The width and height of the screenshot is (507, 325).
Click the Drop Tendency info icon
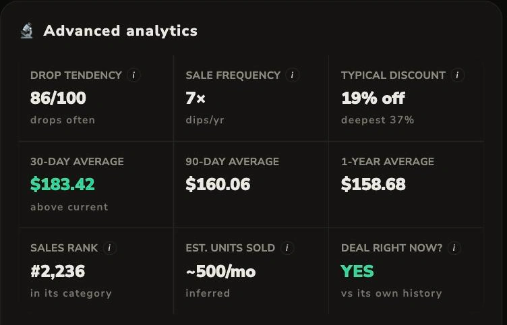[133, 75]
